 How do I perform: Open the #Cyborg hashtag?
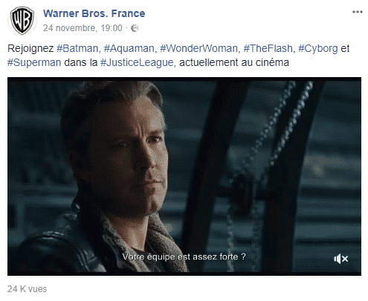(x=317, y=49)
